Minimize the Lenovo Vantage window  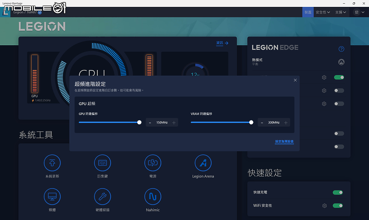pyautogui.click(x=344, y=3)
